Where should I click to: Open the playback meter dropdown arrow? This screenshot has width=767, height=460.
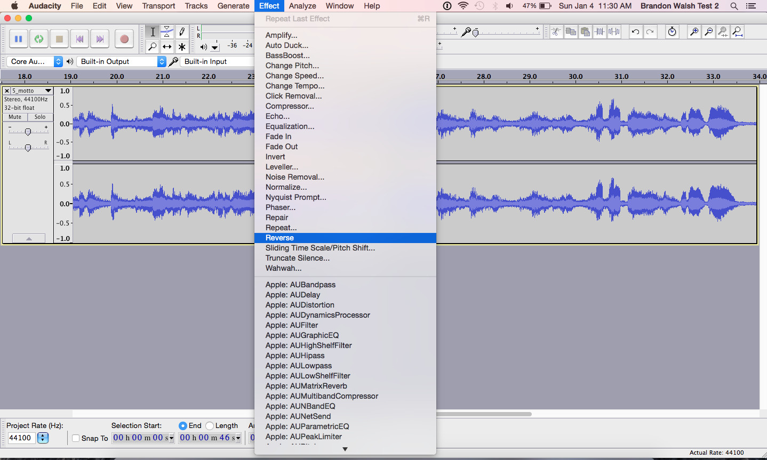tap(215, 47)
